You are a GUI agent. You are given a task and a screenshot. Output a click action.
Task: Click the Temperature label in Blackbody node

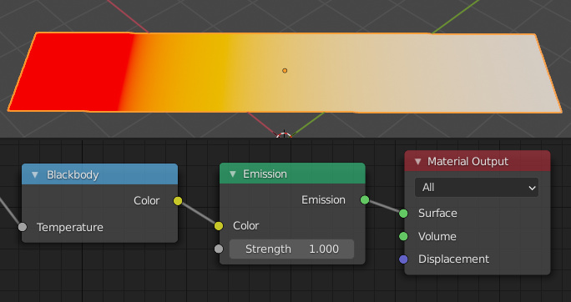point(70,228)
